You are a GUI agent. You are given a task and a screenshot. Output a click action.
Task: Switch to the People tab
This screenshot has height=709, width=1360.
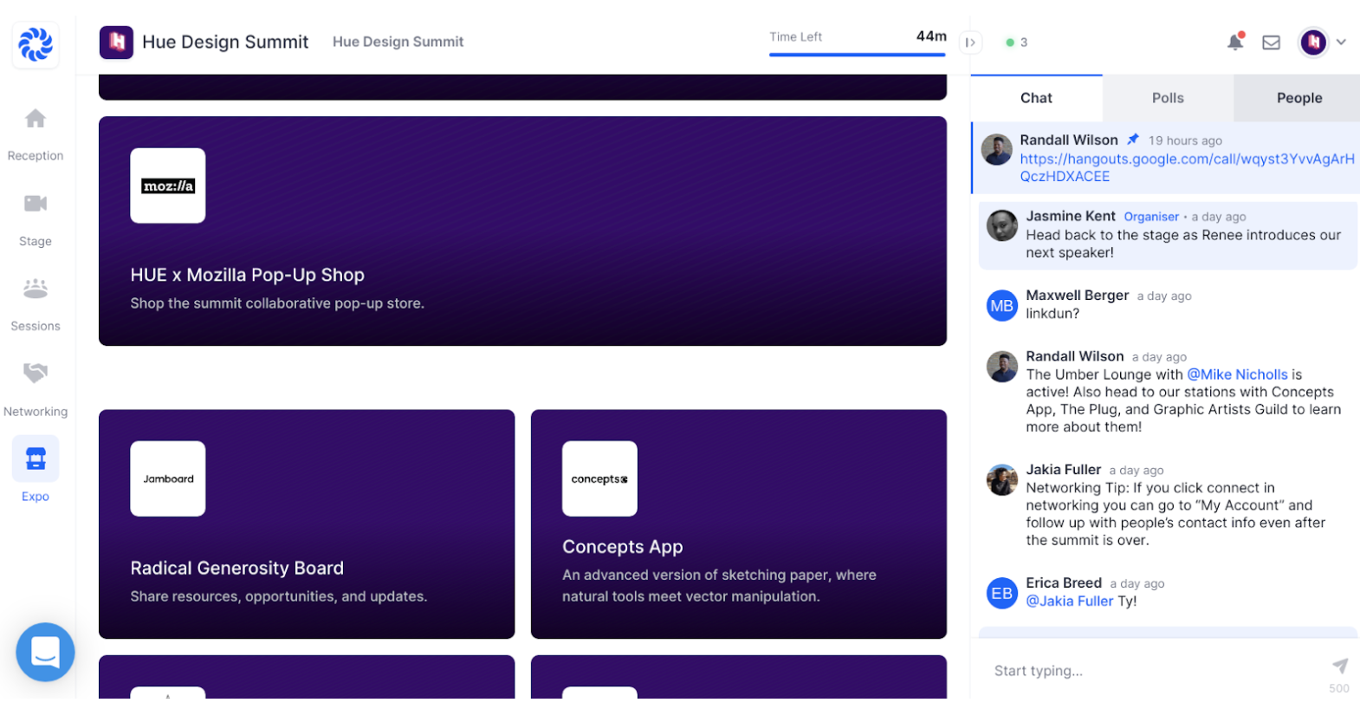[x=1298, y=98]
